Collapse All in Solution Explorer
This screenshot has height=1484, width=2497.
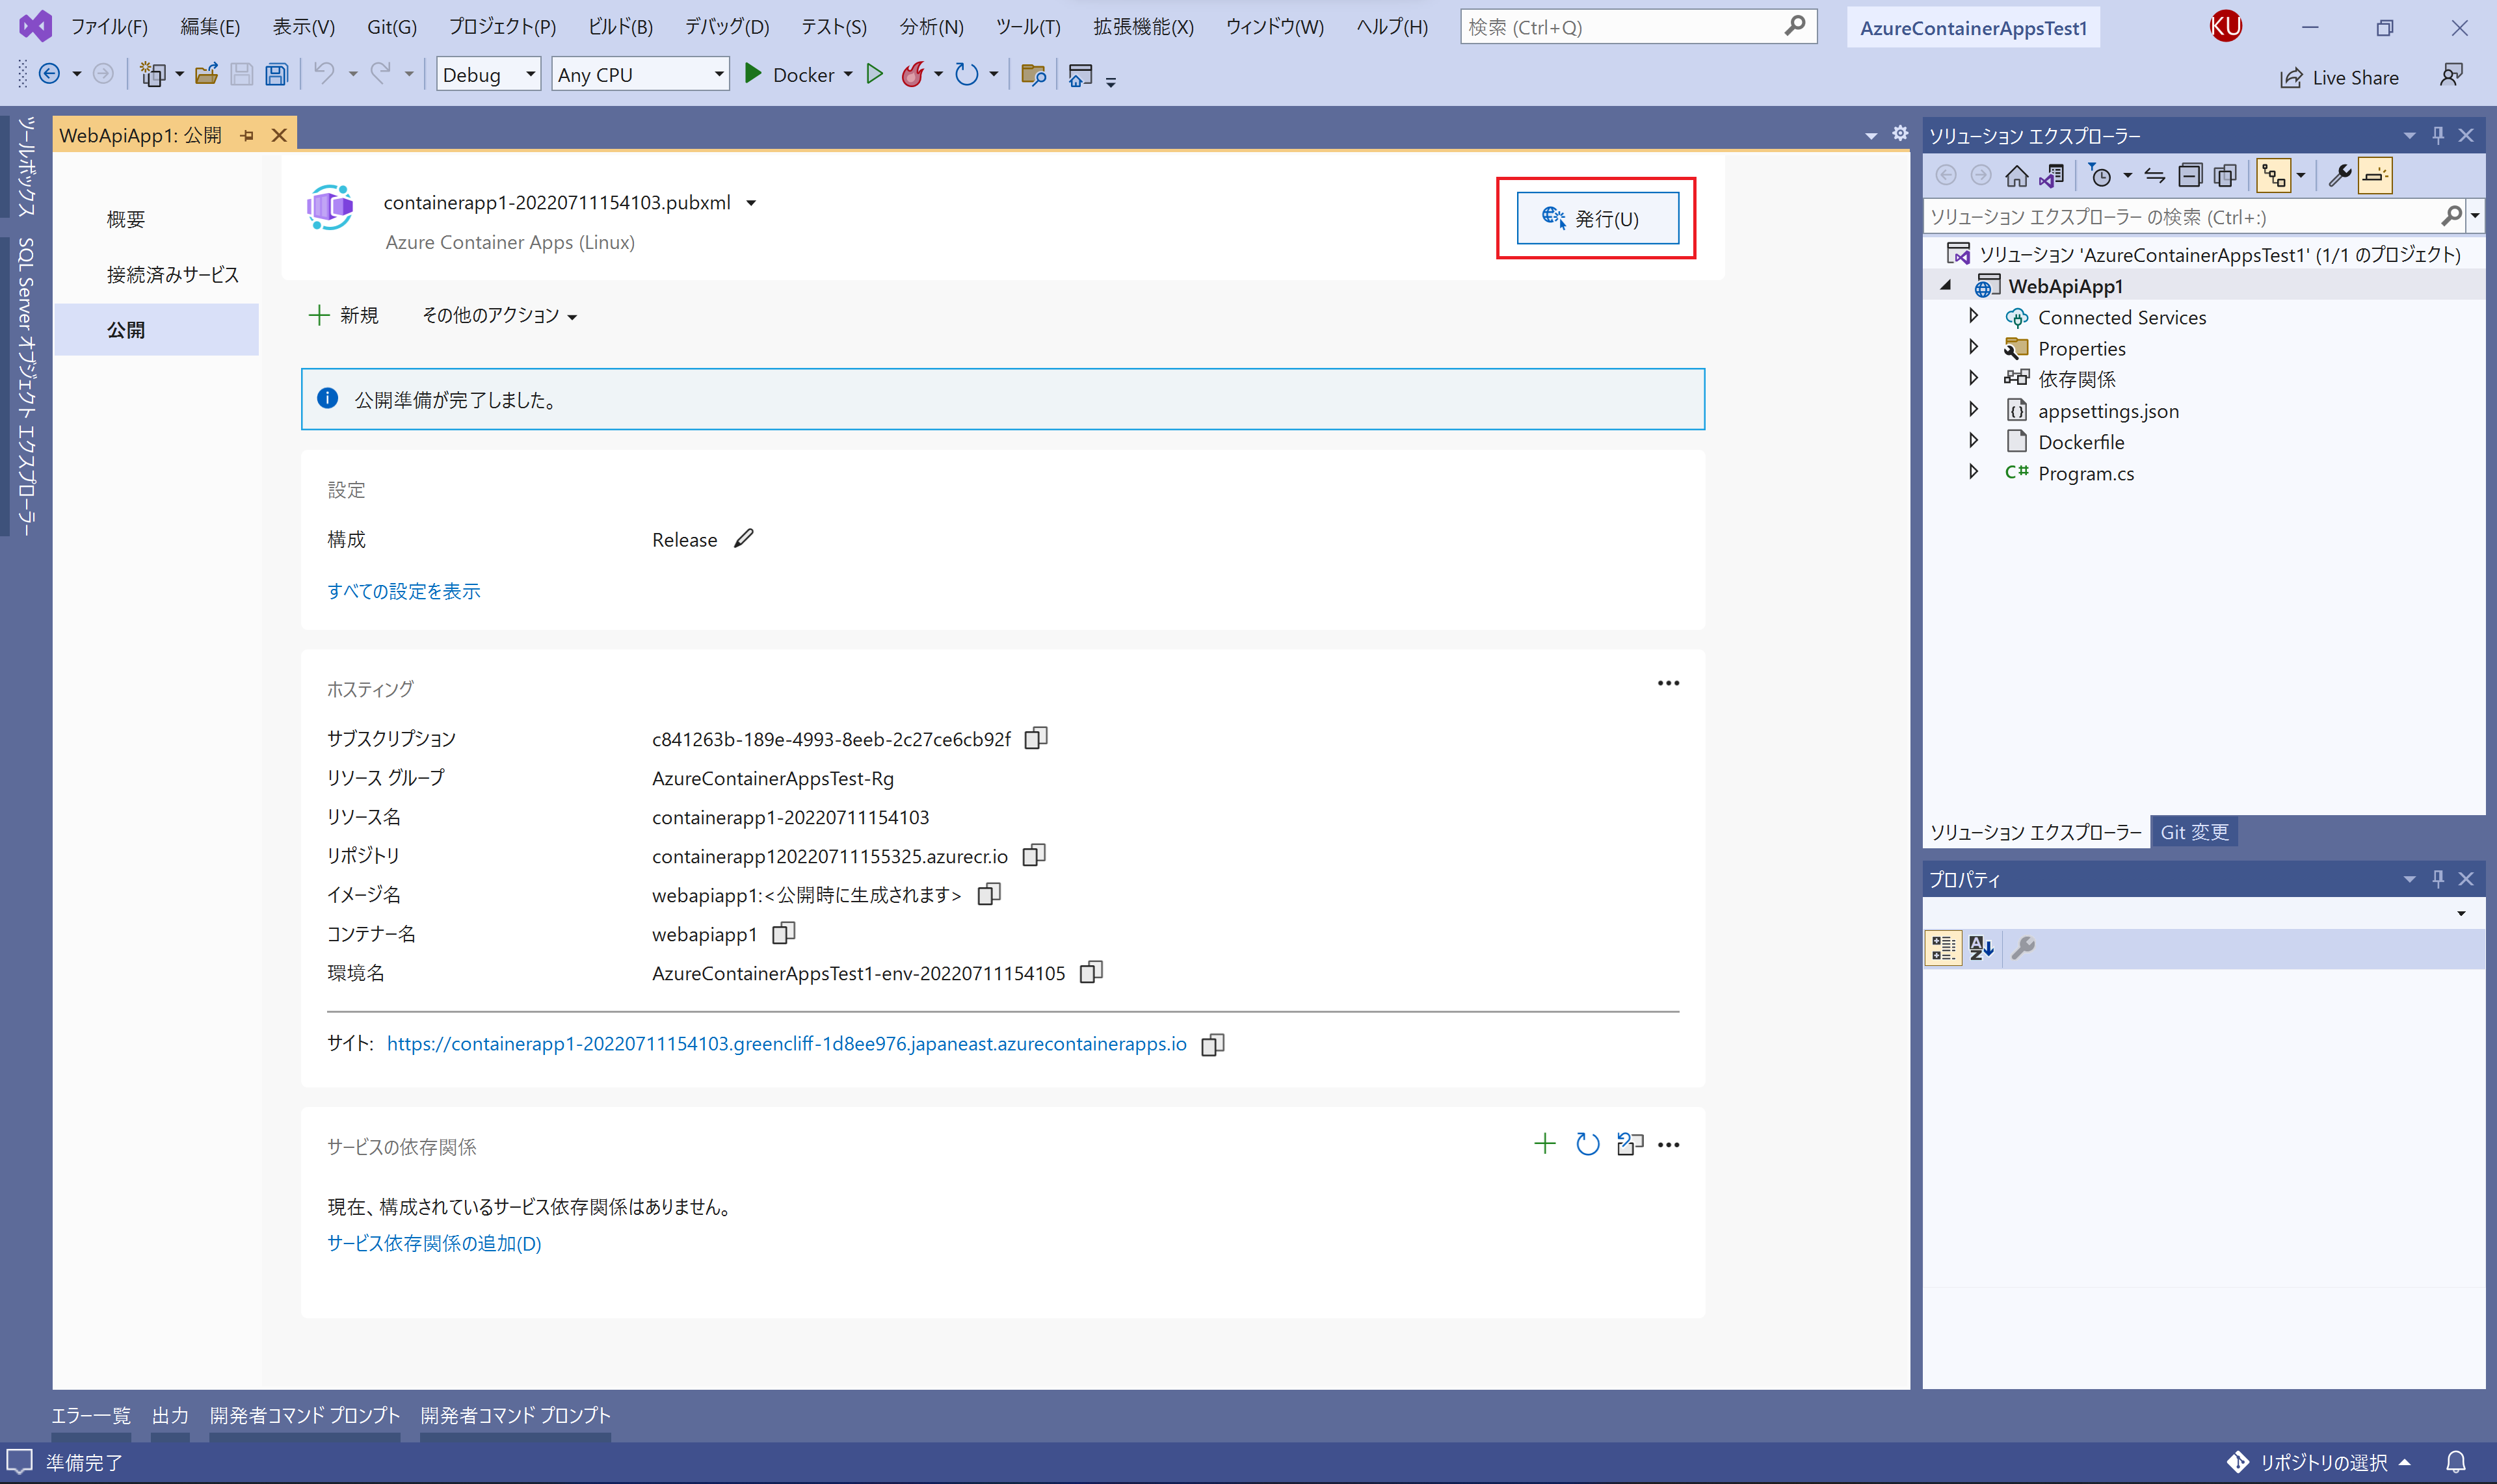click(2190, 176)
